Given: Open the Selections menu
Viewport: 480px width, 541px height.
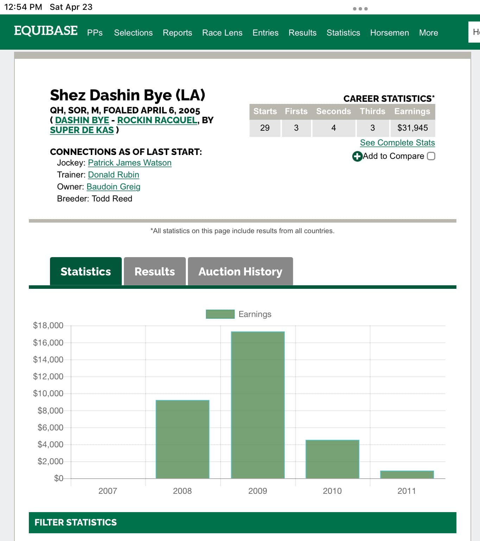Looking at the screenshot, I should coord(133,33).
